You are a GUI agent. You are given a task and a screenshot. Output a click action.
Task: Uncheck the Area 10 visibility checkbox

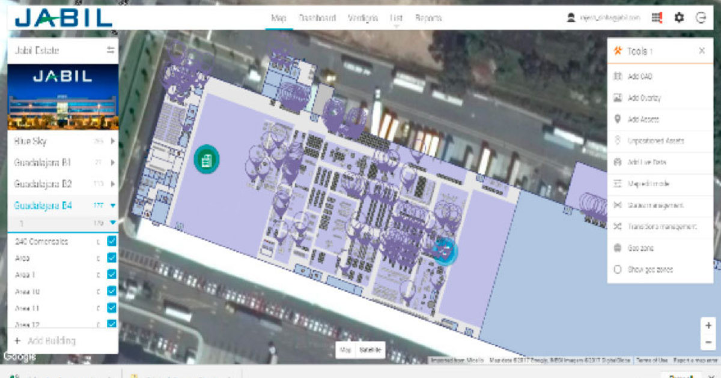[110, 291]
